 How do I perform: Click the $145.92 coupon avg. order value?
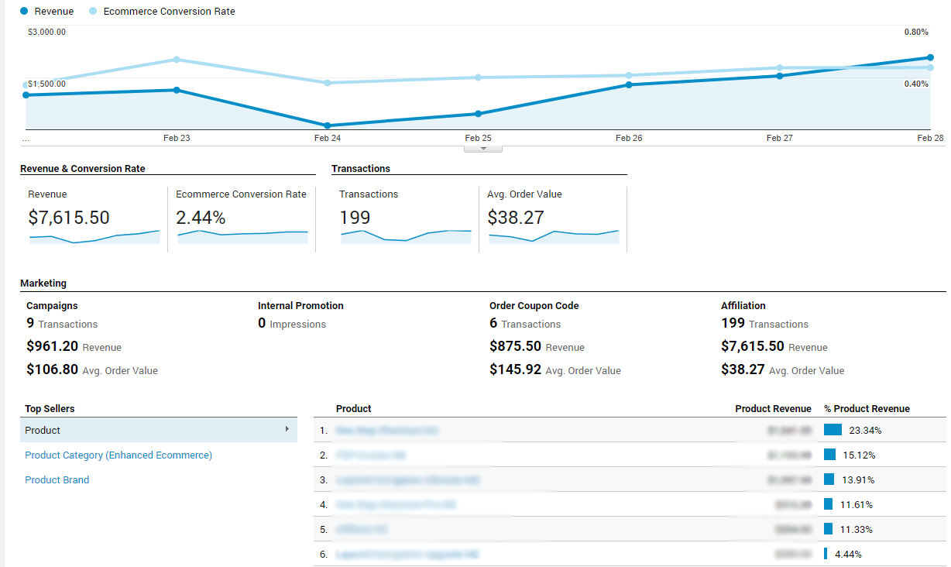click(516, 369)
